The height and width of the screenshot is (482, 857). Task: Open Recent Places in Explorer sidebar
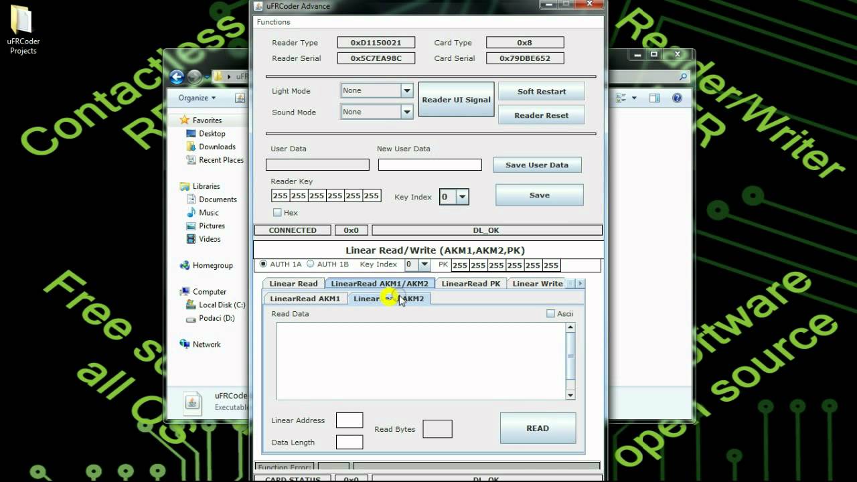coord(221,160)
